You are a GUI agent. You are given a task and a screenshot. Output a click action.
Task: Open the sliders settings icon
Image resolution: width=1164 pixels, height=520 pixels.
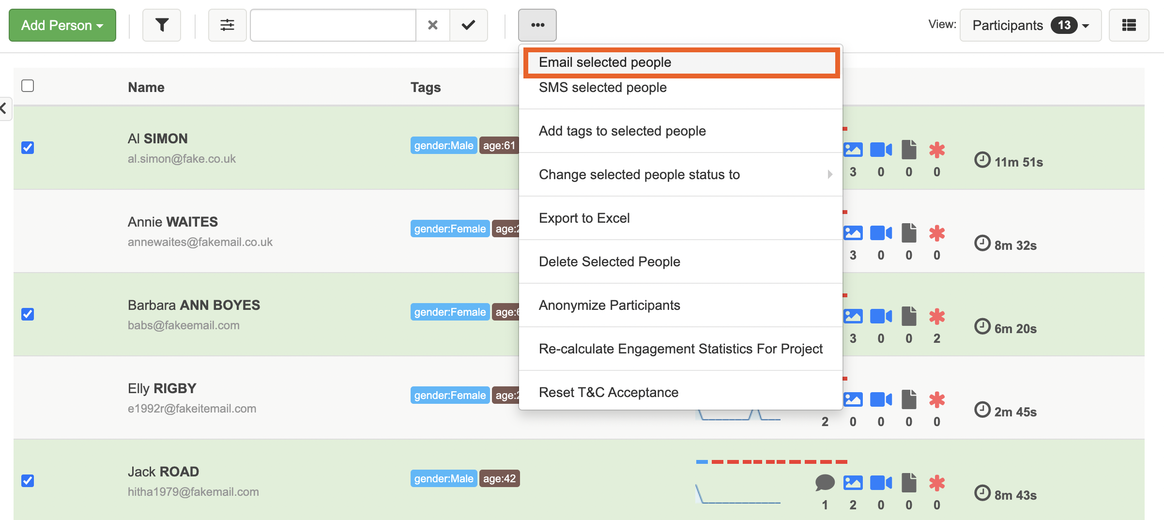click(227, 25)
